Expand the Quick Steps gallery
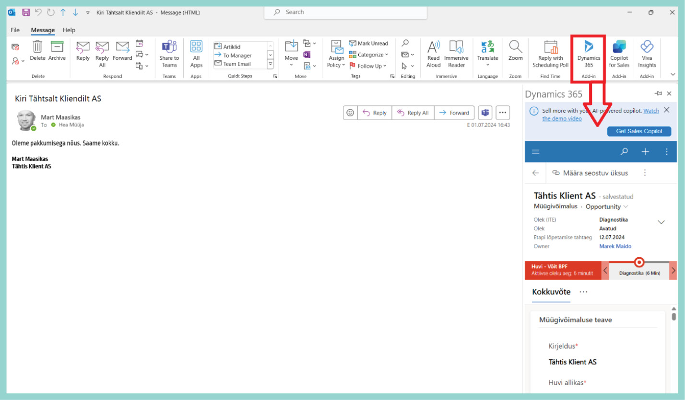This screenshot has width=685, height=400. coord(270,64)
